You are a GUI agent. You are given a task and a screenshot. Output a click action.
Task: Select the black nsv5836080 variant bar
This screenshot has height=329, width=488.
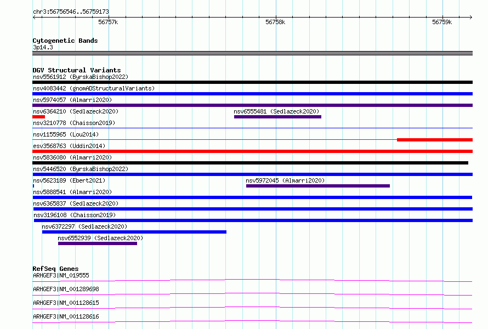[x=250, y=163]
